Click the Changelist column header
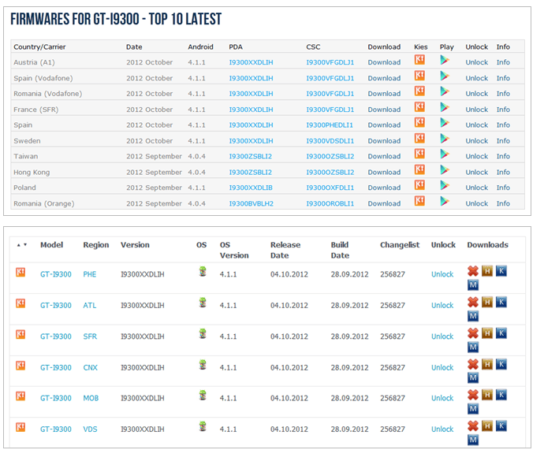This screenshot has height=461, width=544. pyautogui.click(x=400, y=245)
